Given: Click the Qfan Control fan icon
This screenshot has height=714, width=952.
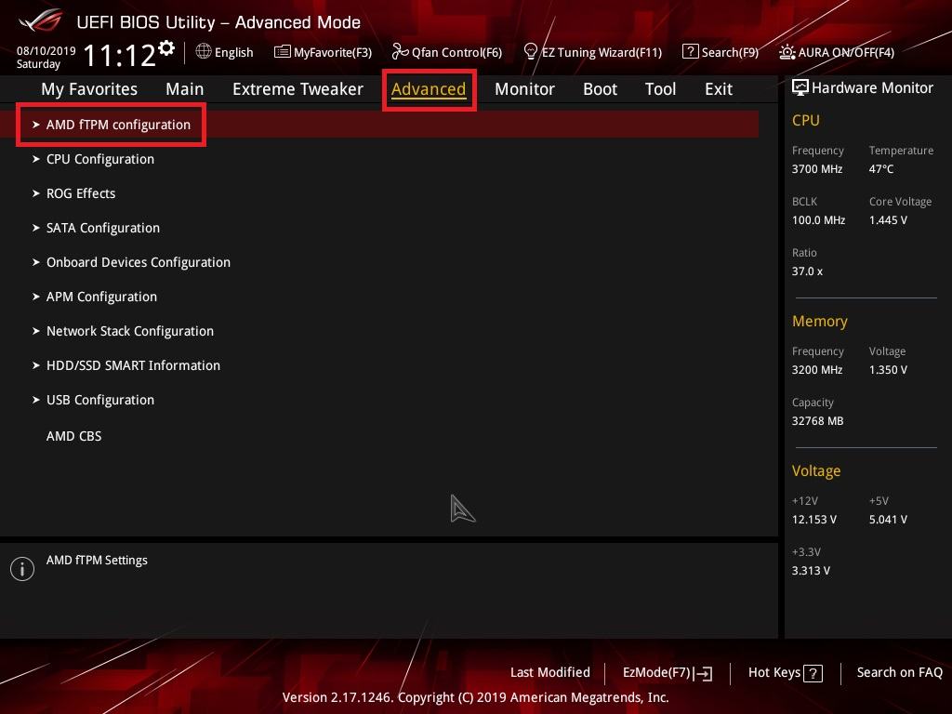Looking at the screenshot, I should pos(400,52).
